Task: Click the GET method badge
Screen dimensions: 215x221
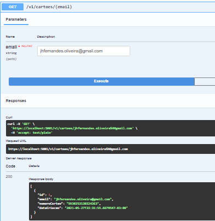Action: click(13, 7)
